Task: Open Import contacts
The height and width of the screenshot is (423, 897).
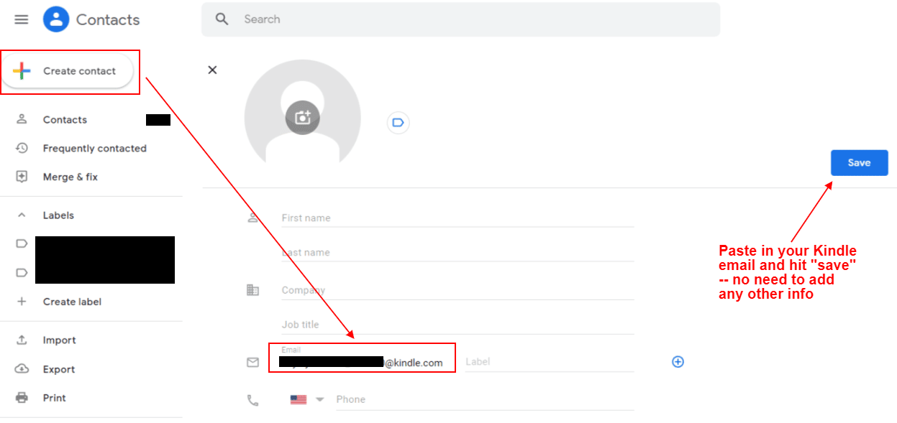Action: [x=59, y=340]
